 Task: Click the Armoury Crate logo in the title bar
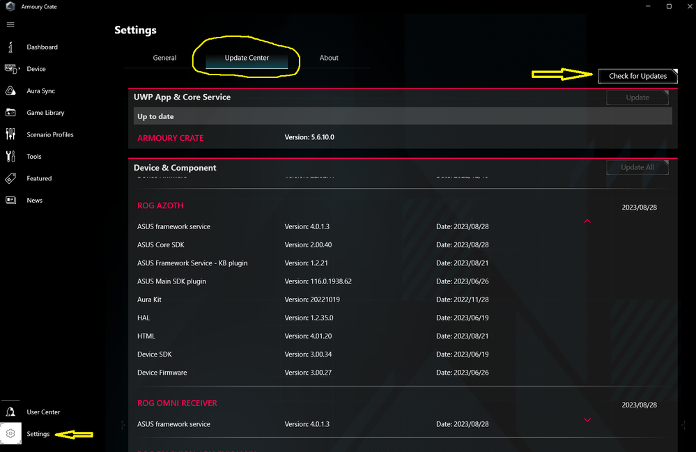(x=10, y=7)
